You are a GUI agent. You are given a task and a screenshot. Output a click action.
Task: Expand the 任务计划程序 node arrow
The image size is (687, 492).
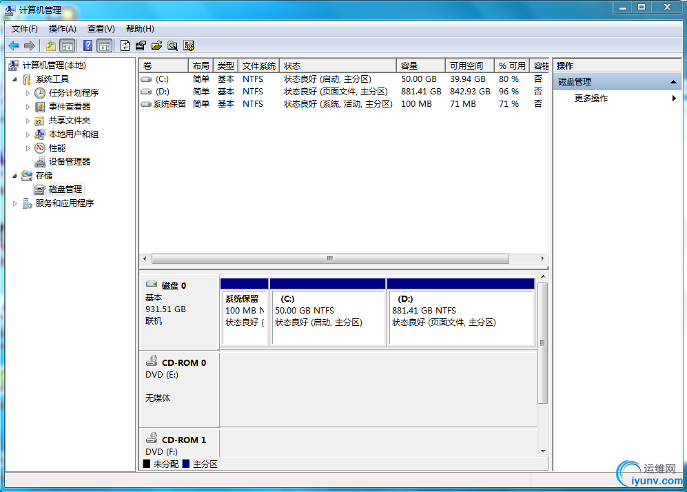(x=28, y=93)
